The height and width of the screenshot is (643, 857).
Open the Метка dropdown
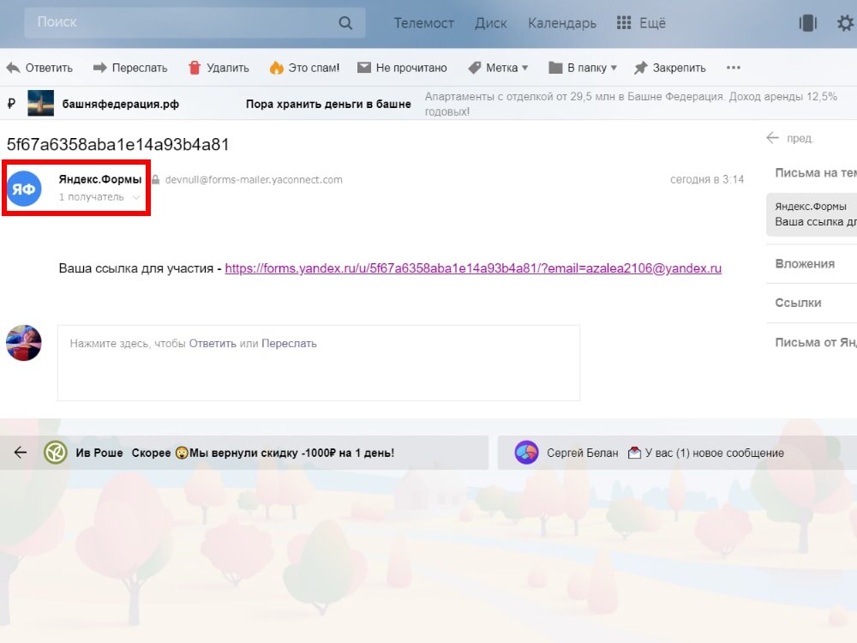pyautogui.click(x=498, y=68)
